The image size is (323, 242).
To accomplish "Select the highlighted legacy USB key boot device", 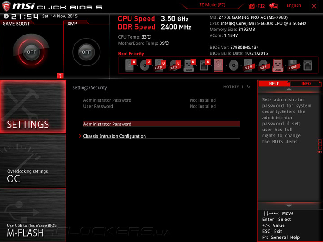I will [x=278, y=65].
